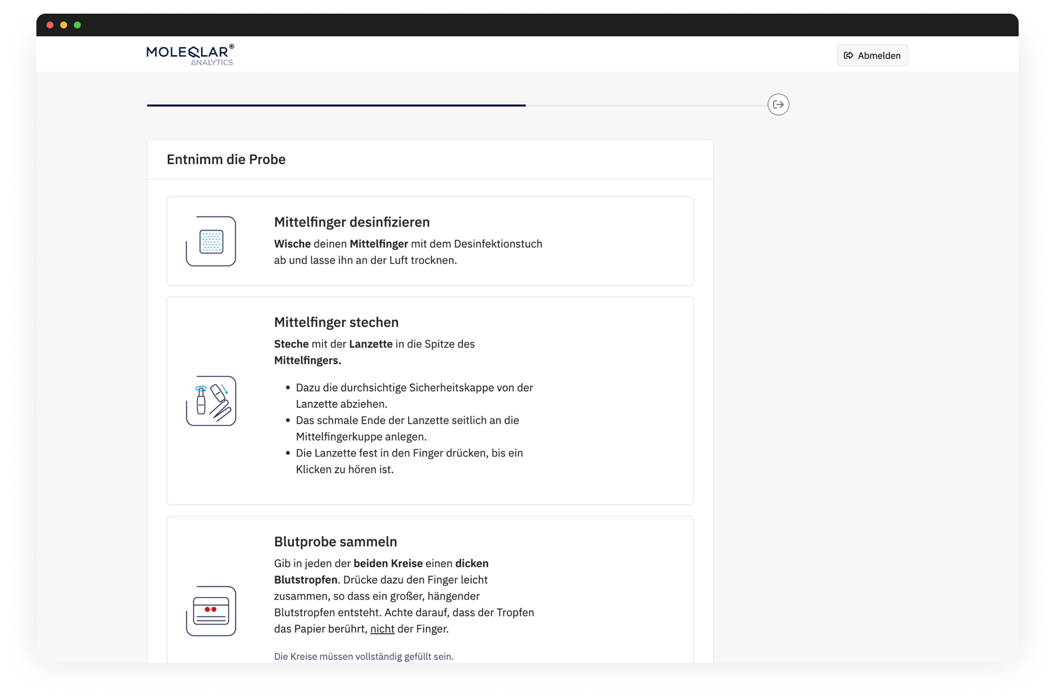Click text 'Steche mit der Lanzette'
The image size is (1055, 699).
[x=334, y=344]
